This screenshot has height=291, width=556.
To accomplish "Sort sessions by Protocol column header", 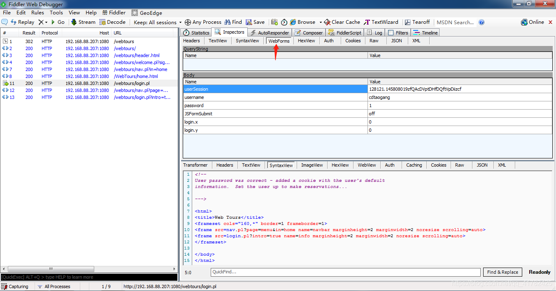I will [x=50, y=33].
